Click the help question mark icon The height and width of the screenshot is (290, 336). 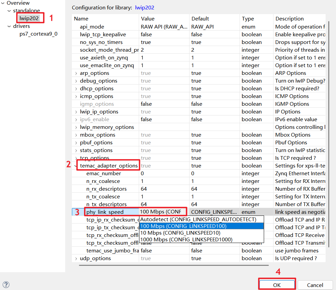click(x=6, y=285)
